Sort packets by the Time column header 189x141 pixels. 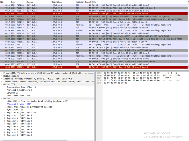[x=18, y=2]
